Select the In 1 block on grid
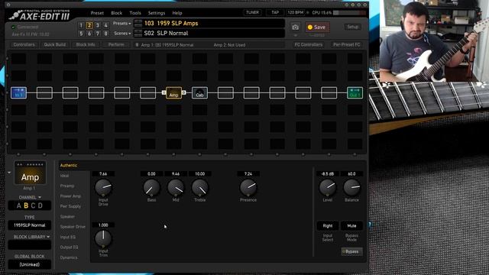This screenshot has width=489, height=275. pos(18,93)
